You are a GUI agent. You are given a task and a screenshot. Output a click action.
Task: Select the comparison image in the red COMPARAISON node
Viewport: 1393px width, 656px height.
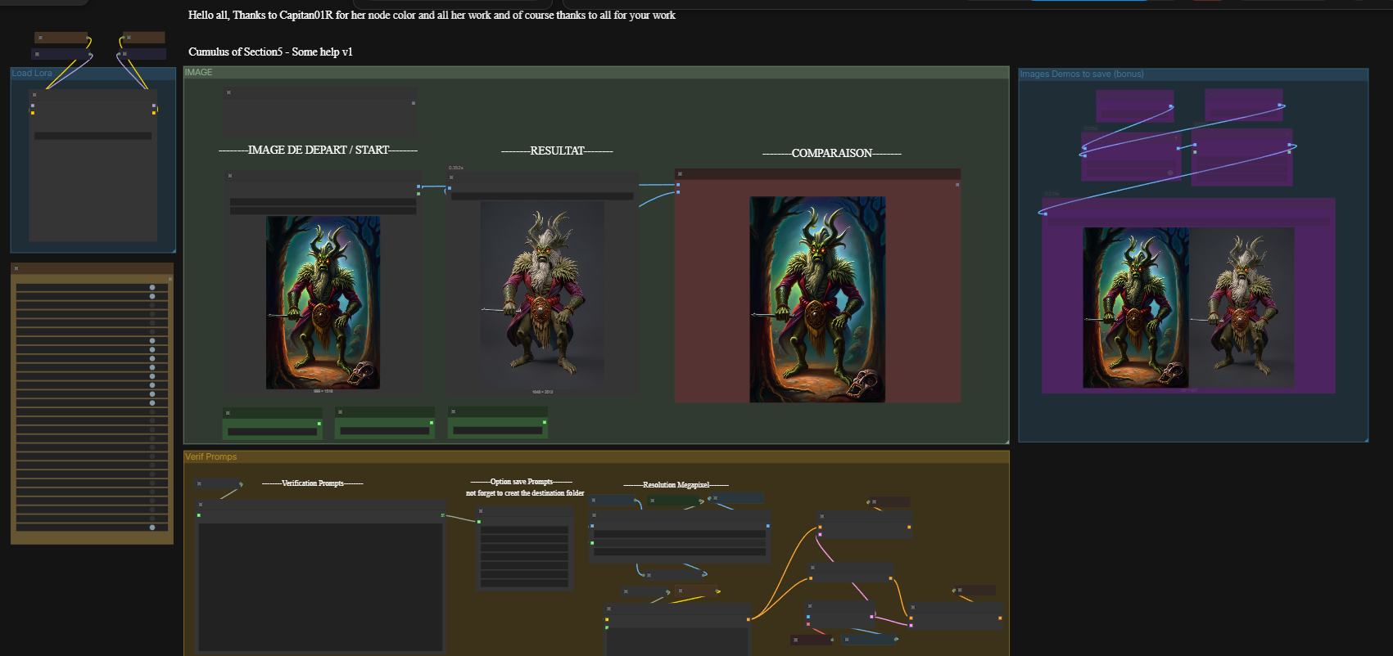(x=817, y=299)
